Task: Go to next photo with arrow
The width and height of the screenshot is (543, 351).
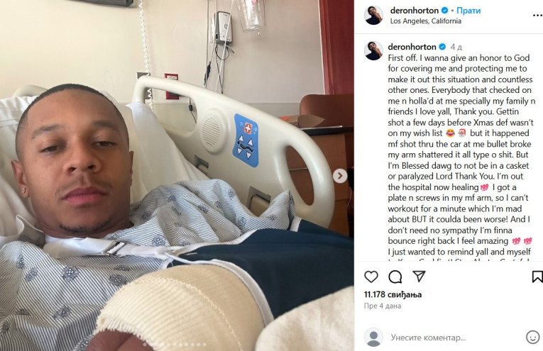Action: click(340, 176)
